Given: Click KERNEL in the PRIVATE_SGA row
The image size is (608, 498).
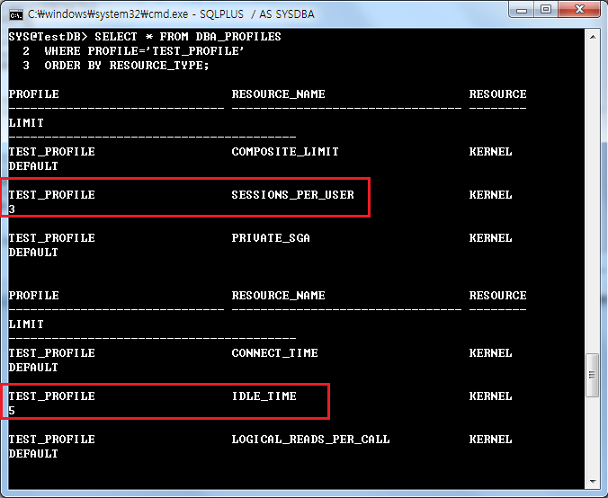Looking at the screenshot, I should tap(490, 237).
